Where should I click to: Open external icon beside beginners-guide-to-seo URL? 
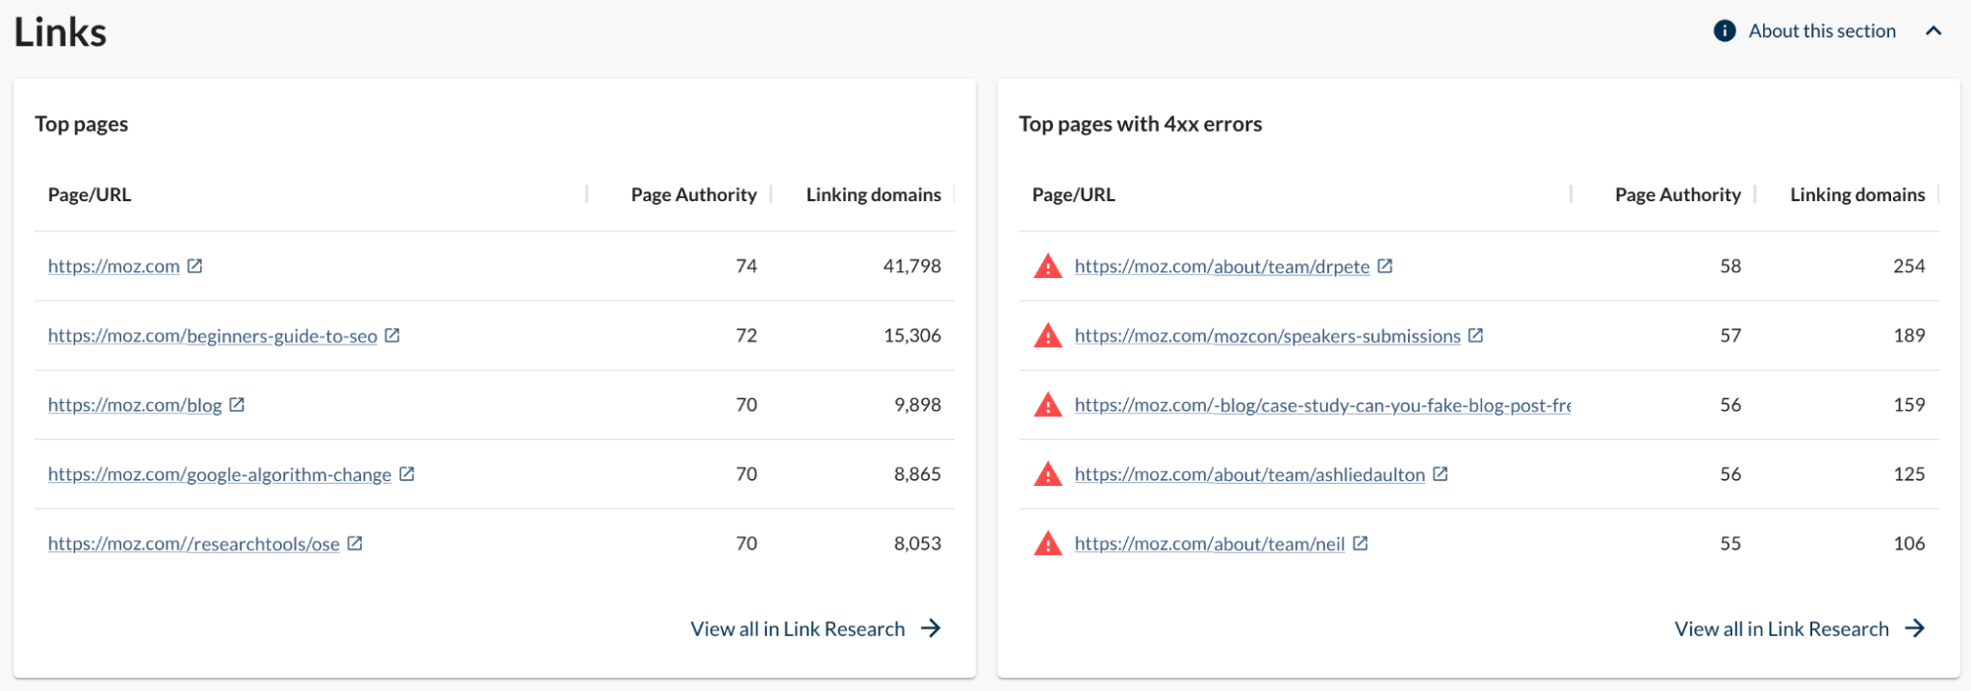tap(392, 335)
